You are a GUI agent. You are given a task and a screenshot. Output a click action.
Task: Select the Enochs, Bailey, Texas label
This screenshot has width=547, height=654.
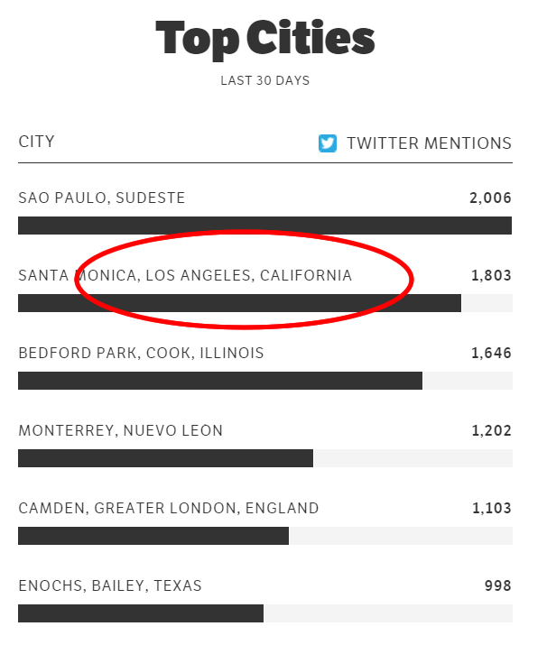tap(110, 586)
